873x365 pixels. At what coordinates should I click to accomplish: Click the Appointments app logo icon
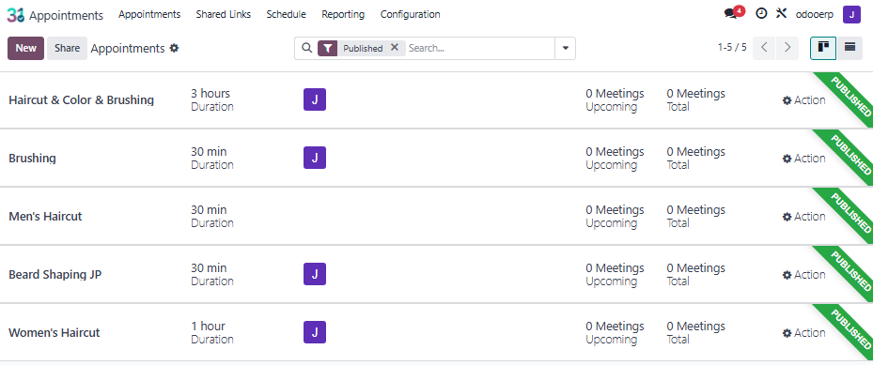point(16,15)
